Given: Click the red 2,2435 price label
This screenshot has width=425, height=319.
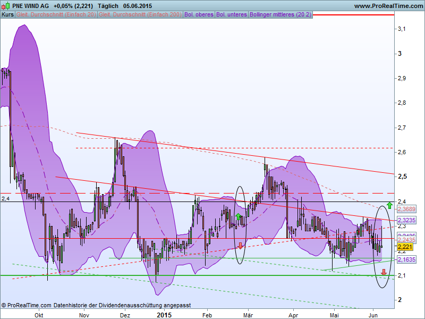Looking at the screenshot, I should [406, 240].
